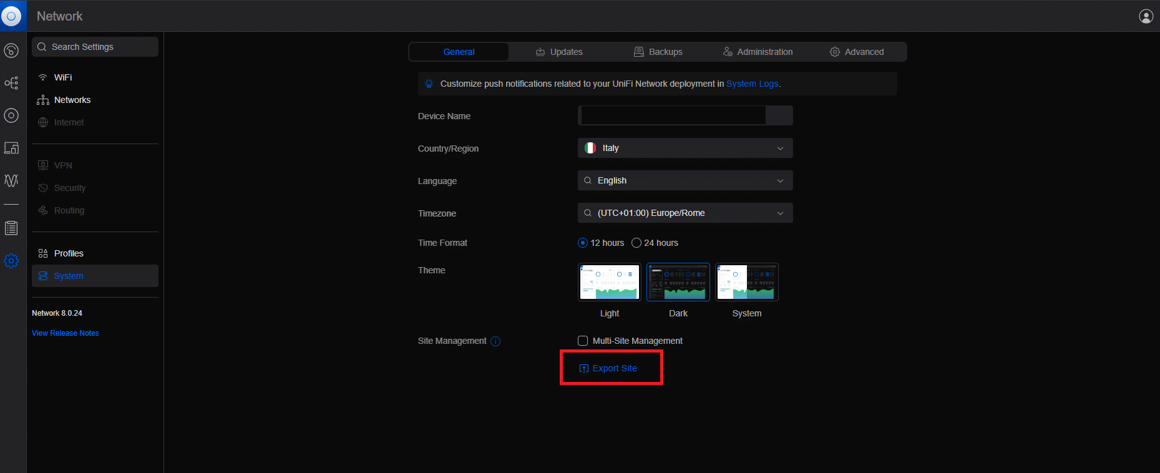Open the System Log list icon
Image resolution: width=1160 pixels, height=473 pixels.
(11, 228)
